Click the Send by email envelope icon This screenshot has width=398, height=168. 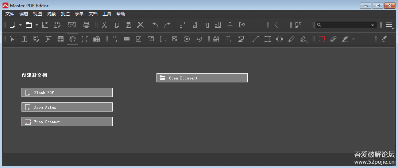72,25
